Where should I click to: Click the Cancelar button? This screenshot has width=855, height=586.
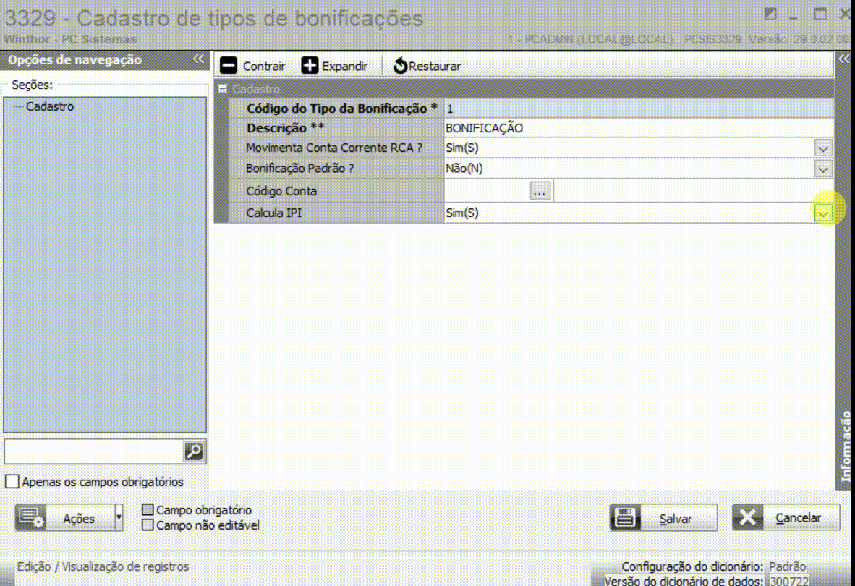[x=786, y=517]
